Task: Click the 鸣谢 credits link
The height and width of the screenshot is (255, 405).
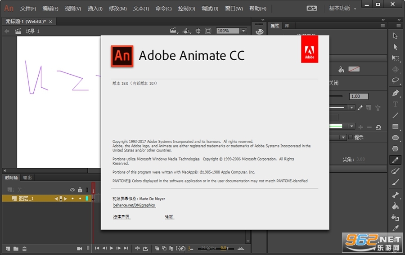Action: (x=169, y=216)
